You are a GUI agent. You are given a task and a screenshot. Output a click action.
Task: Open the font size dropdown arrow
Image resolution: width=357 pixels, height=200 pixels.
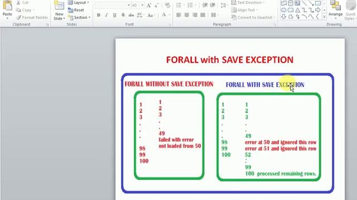tap(143, 5)
